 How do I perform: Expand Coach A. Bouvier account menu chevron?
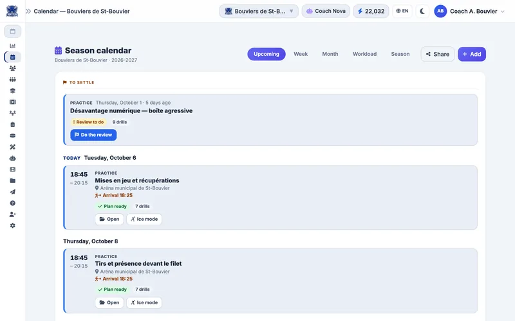coord(502,12)
